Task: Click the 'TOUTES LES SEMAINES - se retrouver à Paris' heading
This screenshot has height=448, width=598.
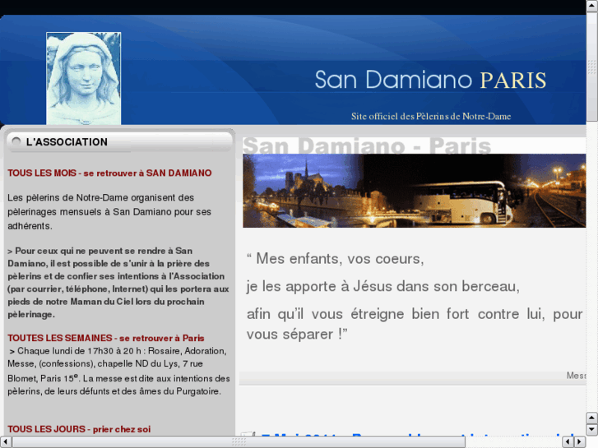Action: click(106, 338)
